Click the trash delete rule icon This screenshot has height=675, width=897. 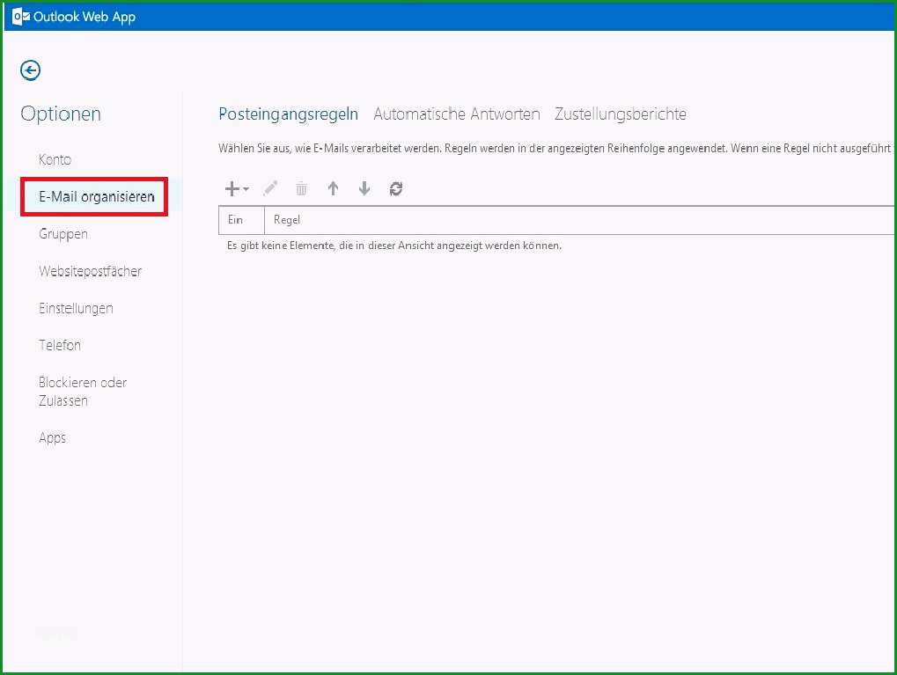[x=301, y=188]
